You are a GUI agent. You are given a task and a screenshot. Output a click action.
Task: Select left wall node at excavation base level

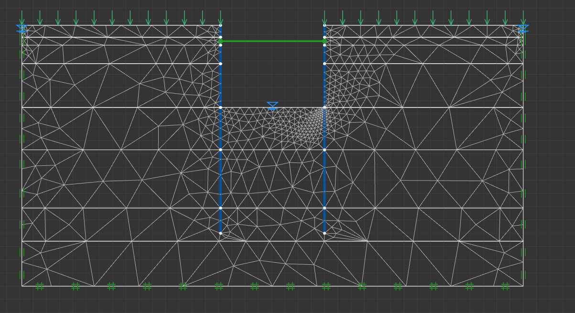[x=220, y=108]
